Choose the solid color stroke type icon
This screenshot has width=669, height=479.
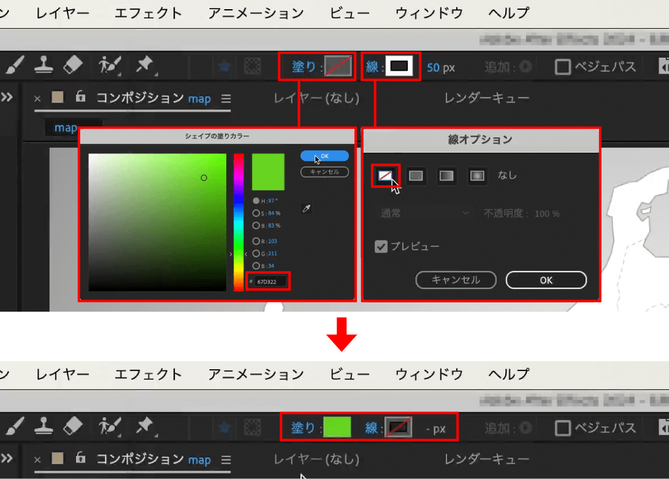416,175
